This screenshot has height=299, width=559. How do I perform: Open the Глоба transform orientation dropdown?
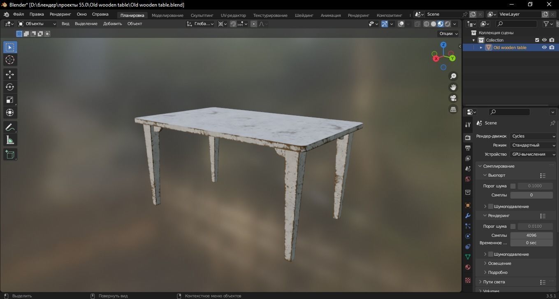coord(200,24)
